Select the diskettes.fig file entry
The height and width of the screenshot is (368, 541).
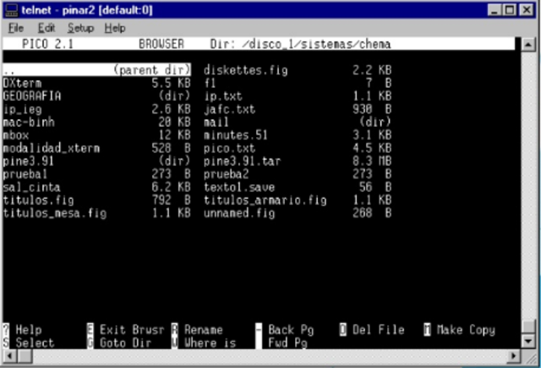(x=298, y=70)
